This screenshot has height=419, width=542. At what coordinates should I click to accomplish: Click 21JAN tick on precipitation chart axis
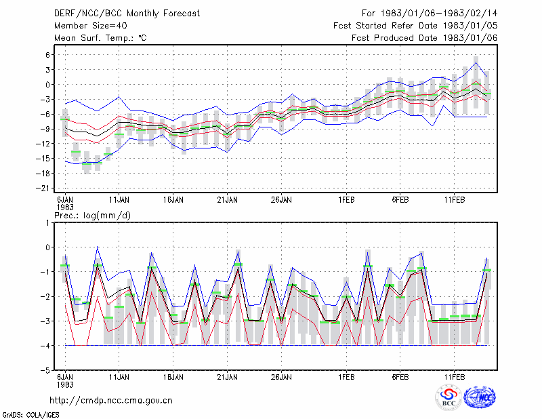(227, 377)
